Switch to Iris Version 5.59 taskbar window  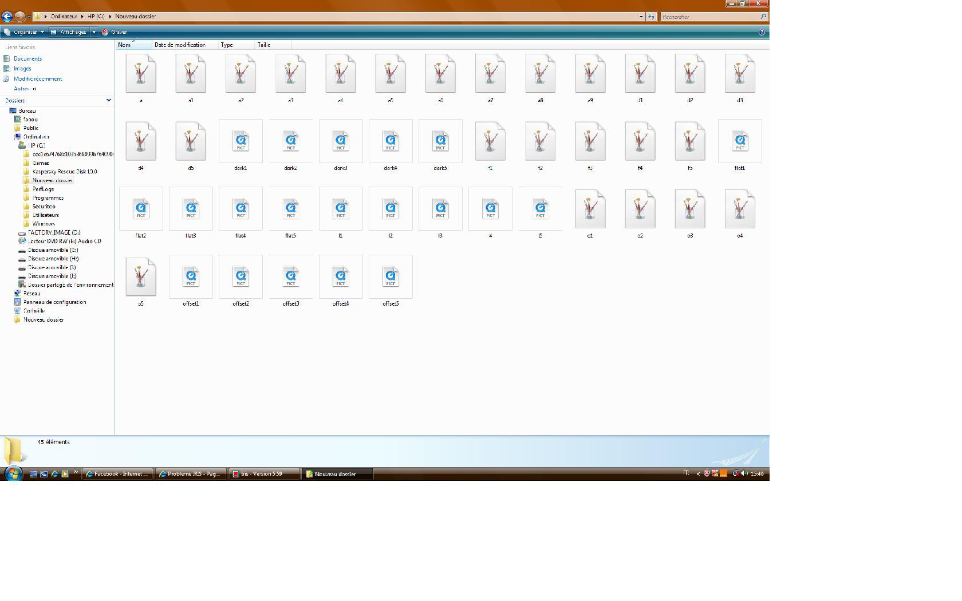(x=264, y=474)
